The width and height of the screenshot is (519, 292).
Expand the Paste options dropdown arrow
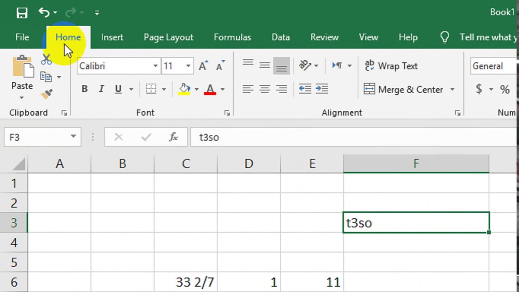click(22, 98)
